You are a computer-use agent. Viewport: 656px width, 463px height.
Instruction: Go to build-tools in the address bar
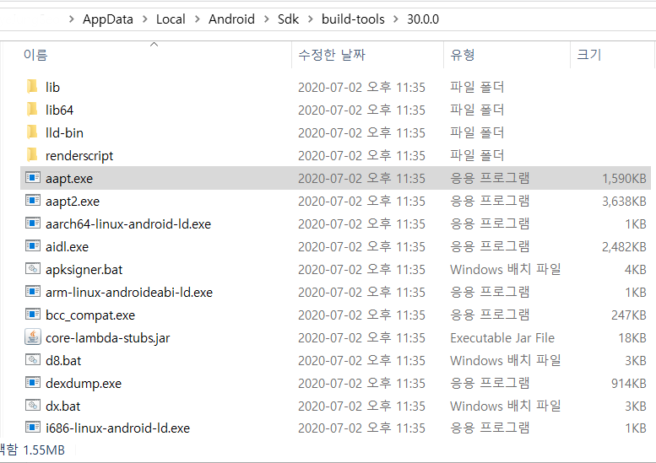pos(353,19)
